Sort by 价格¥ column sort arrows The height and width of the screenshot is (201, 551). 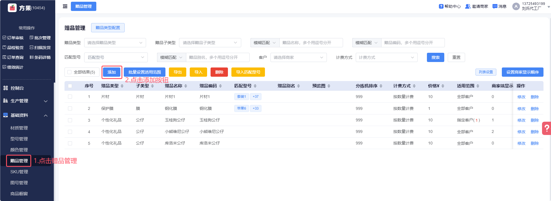coord(443,86)
